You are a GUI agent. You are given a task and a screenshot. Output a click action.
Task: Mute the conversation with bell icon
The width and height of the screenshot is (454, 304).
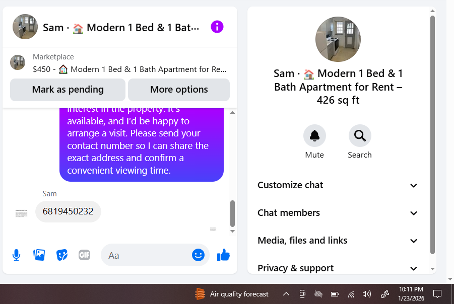coord(314,136)
